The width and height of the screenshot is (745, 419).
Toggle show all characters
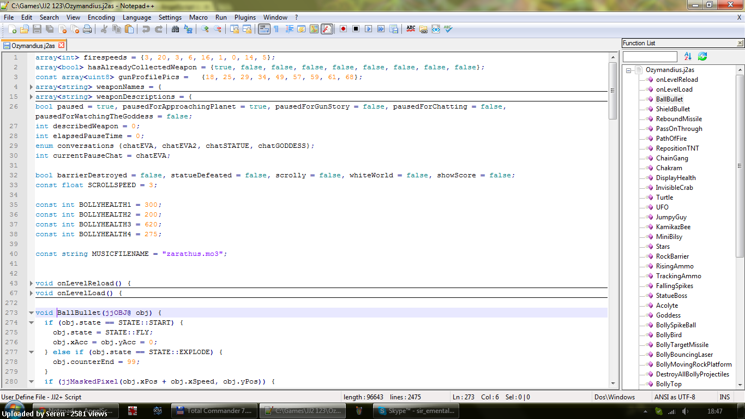276,29
